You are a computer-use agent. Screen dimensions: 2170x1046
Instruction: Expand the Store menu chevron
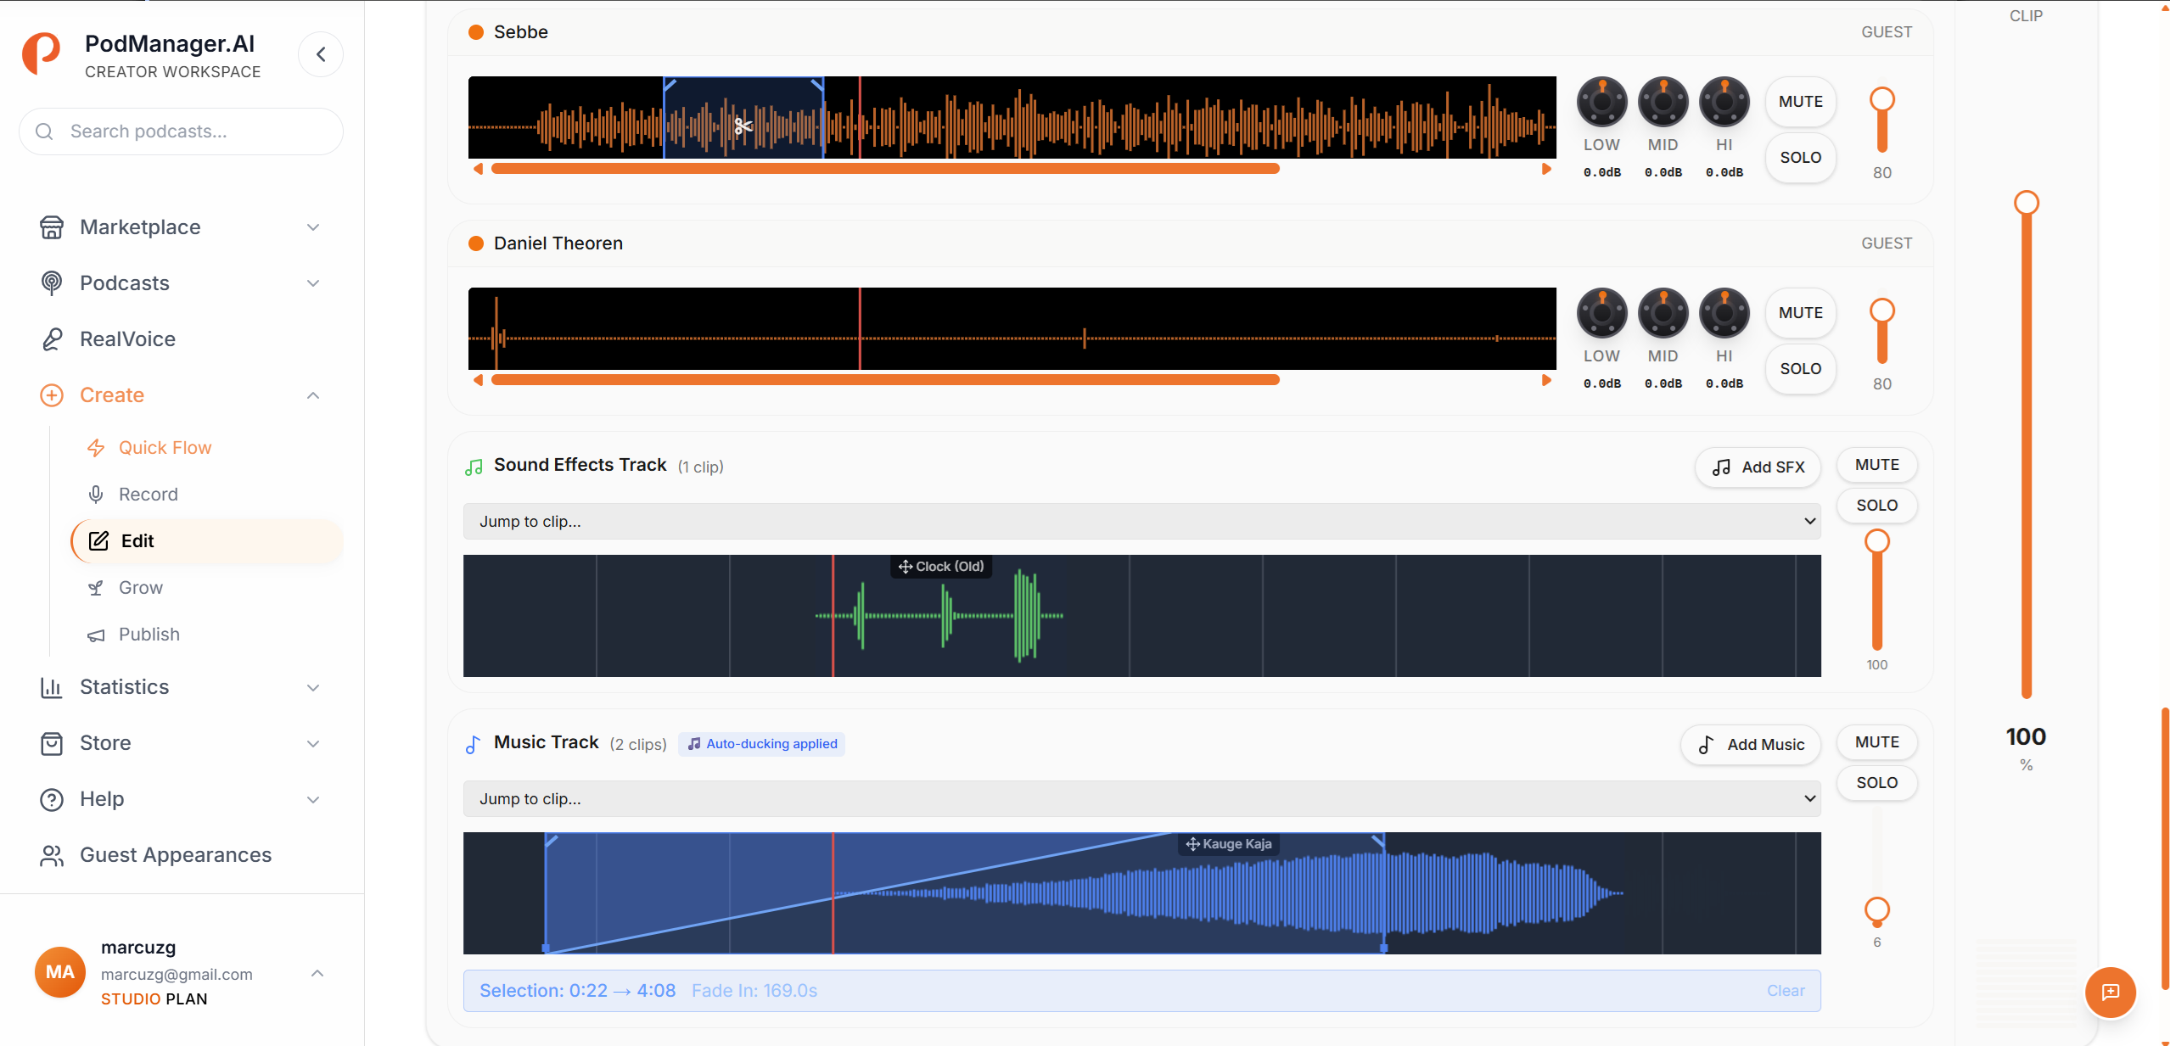click(x=313, y=743)
